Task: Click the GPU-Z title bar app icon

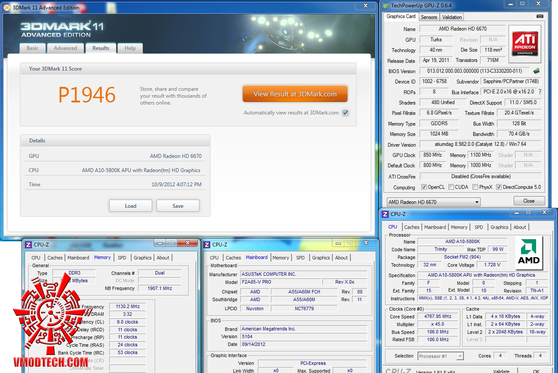Action: [x=386, y=6]
